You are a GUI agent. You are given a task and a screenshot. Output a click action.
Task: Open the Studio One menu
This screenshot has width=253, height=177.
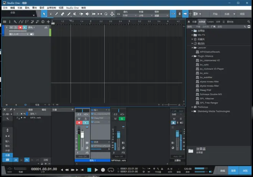(x=72, y=8)
